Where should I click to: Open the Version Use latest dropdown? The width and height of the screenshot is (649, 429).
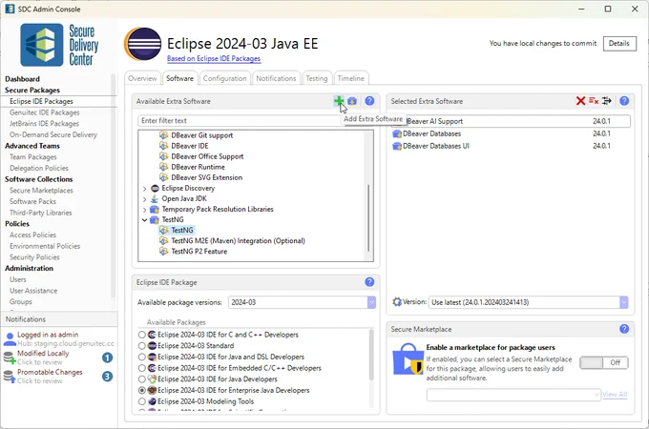tap(623, 302)
